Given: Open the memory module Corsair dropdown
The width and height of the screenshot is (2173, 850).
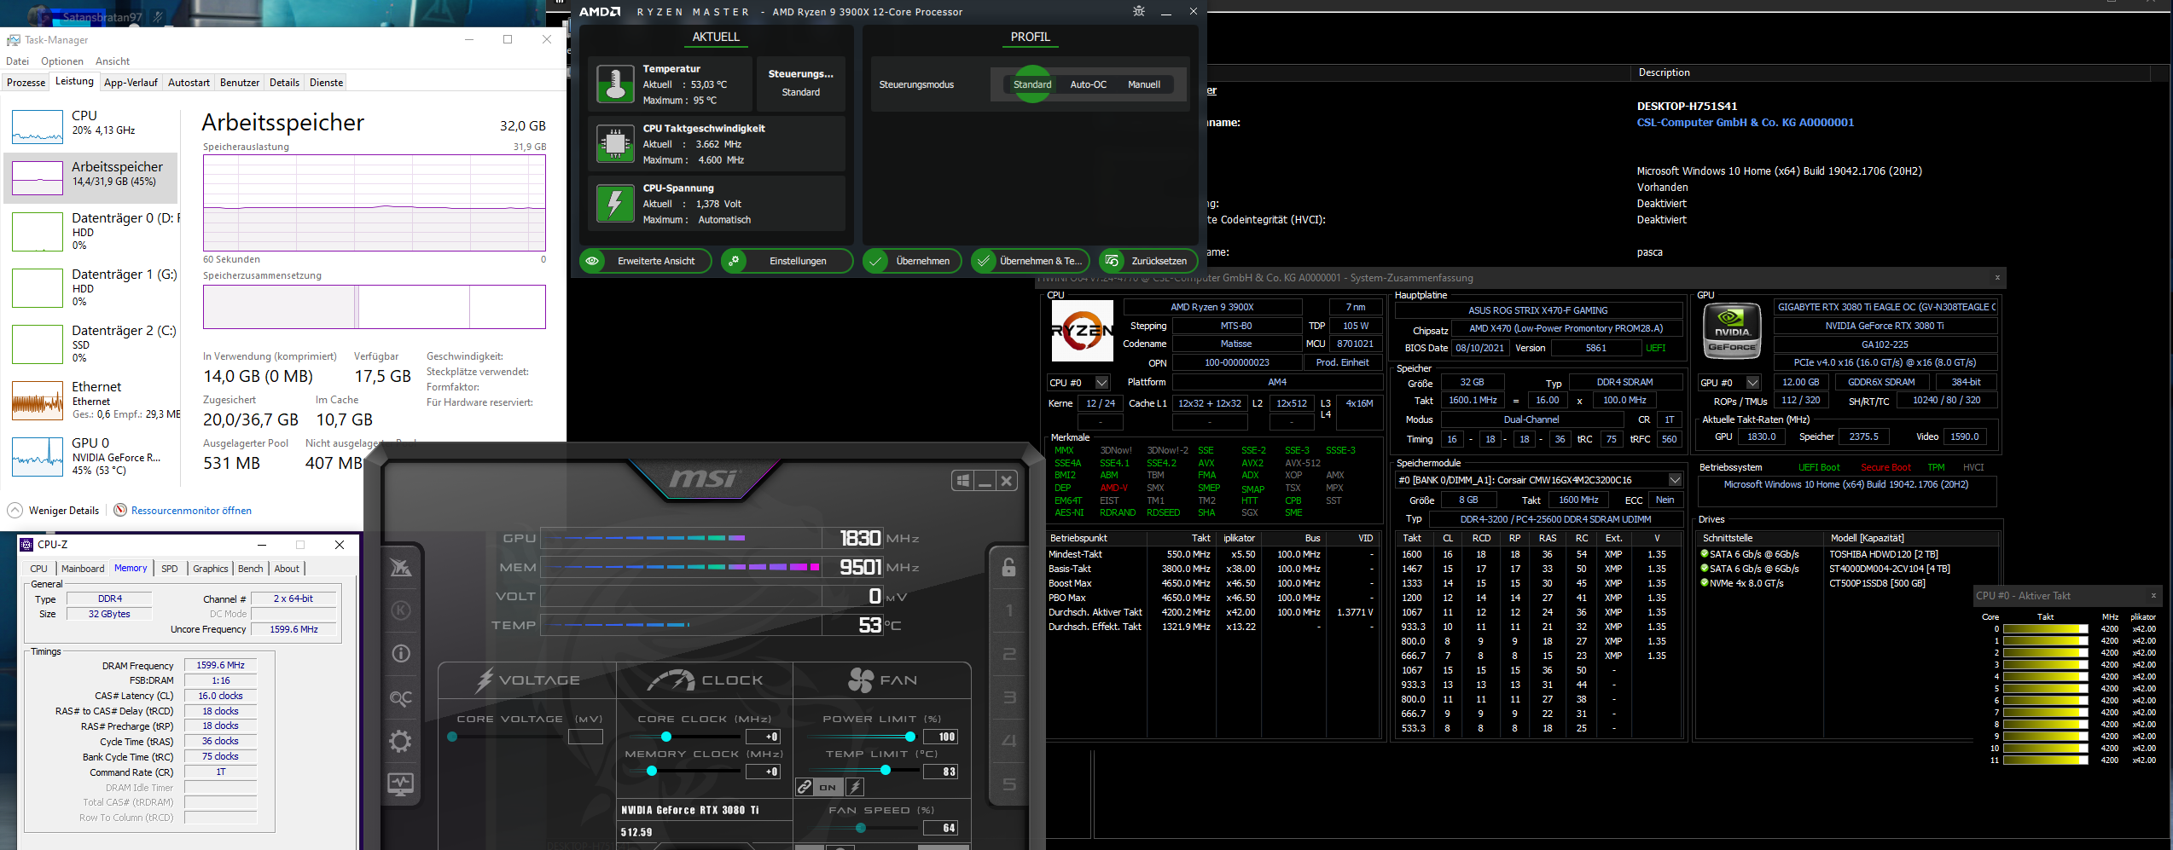Looking at the screenshot, I should 1675,479.
